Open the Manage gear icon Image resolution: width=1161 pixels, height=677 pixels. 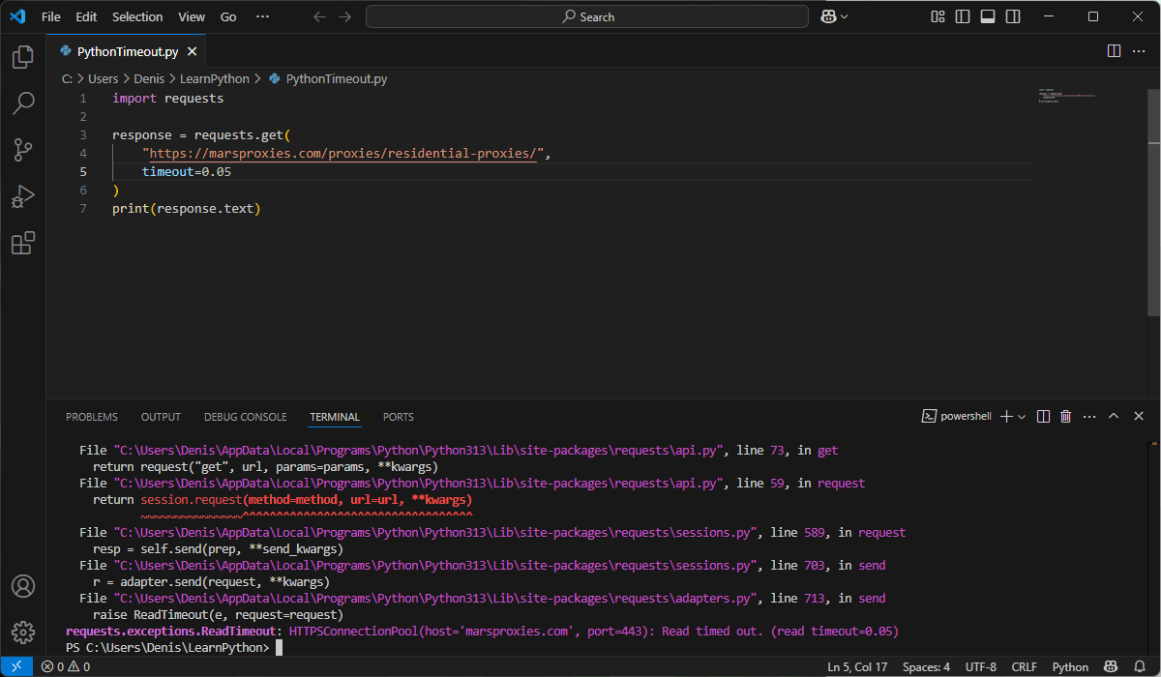pos(23,633)
